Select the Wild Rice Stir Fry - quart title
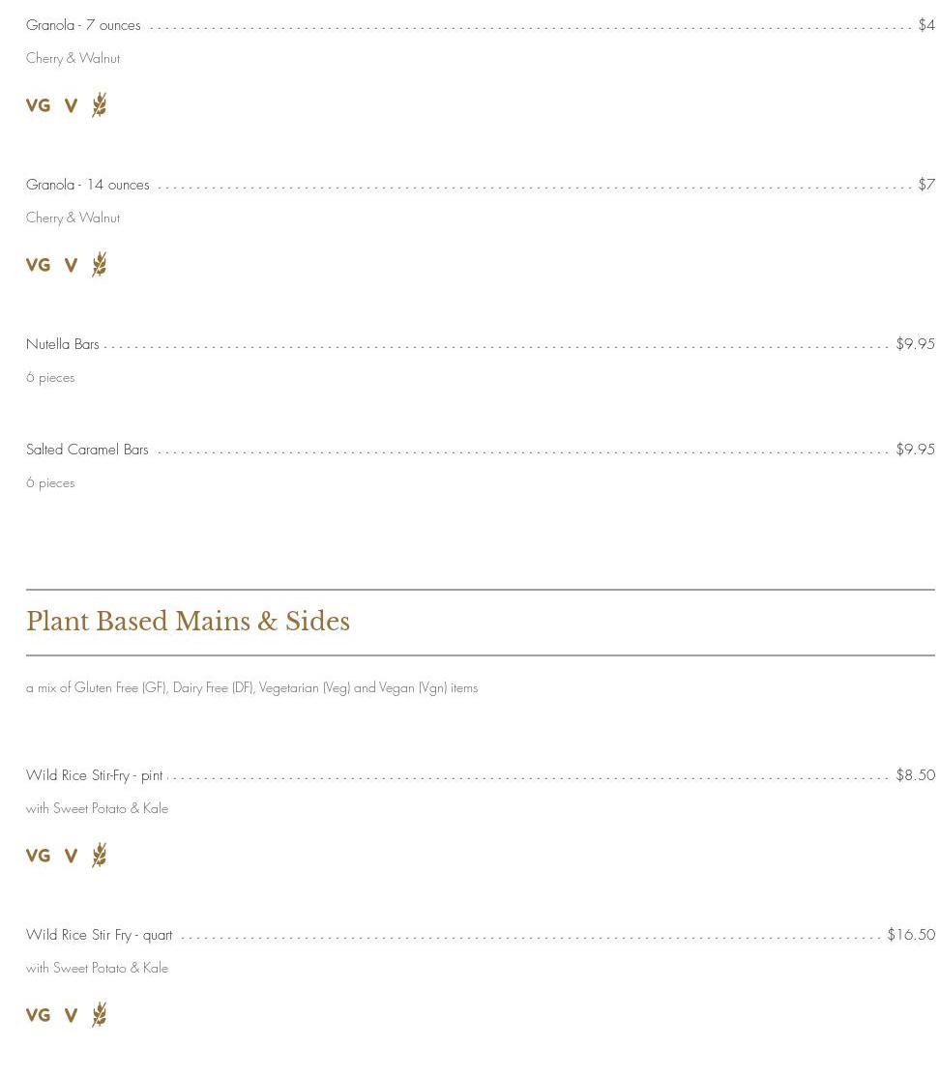 (100, 935)
